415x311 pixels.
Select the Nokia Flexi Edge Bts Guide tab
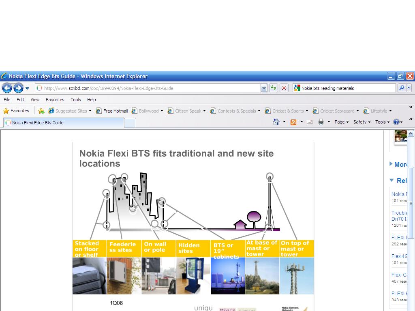[38, 123]
